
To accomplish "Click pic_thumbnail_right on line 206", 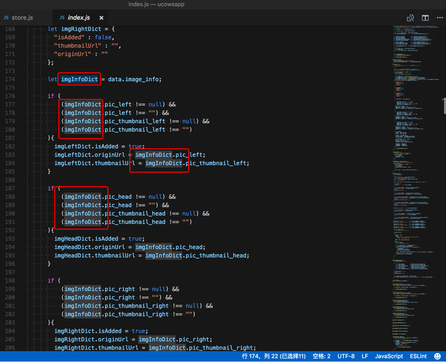I will pyautogui.click(x=220, y=348).
